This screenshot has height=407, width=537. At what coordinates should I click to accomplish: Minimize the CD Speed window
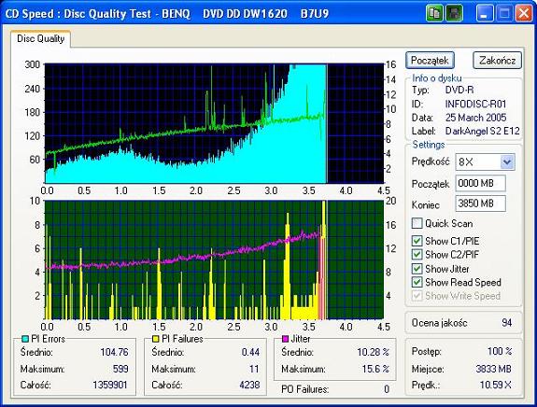point(485,14)
